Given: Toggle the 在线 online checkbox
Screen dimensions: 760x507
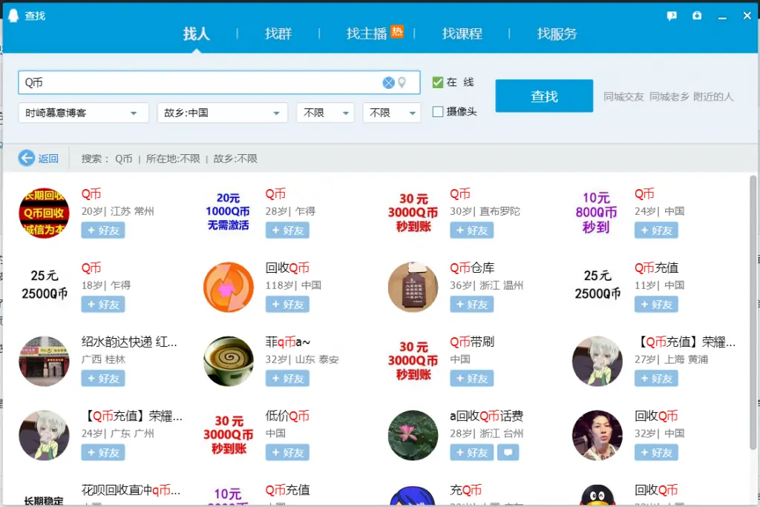Looking at the screenshot, I should [x=438, y=82].
